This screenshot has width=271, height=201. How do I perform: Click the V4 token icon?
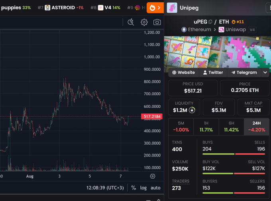pyautogui.click(x=100, y=8)
